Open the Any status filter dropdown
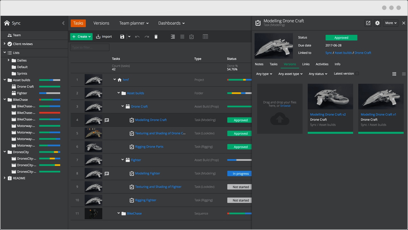The width and height of the screenshot is (408, 230). tap(318, 74)
